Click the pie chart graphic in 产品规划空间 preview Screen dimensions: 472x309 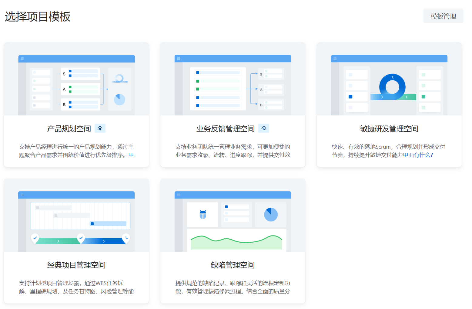point(120,99)
